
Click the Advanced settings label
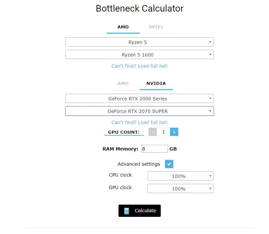pos(139,164)
